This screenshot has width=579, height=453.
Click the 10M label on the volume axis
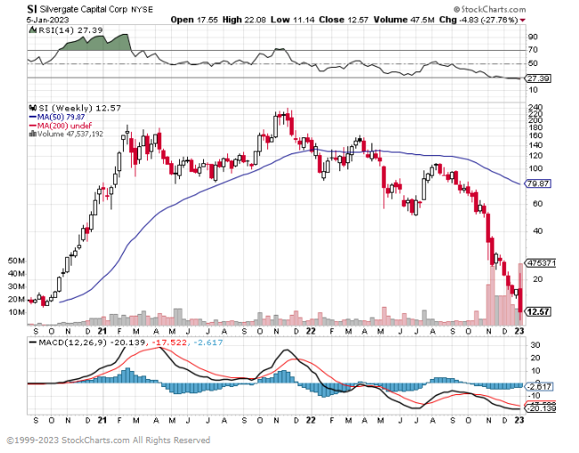point(16,312)
